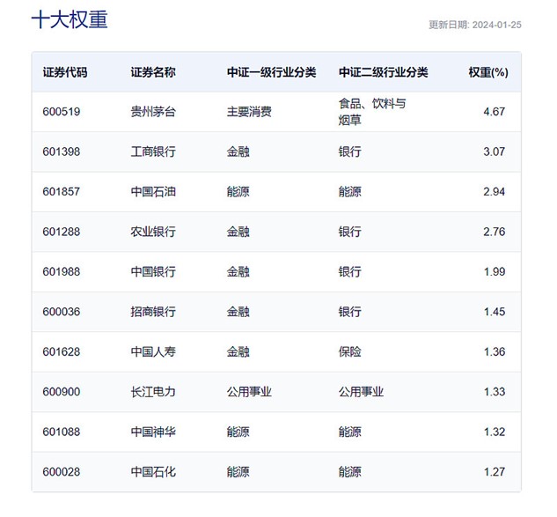The width and height of the screenshot is (557, 517).
Task: Select the name 中国石化
Action: click(x=153, y=472)
